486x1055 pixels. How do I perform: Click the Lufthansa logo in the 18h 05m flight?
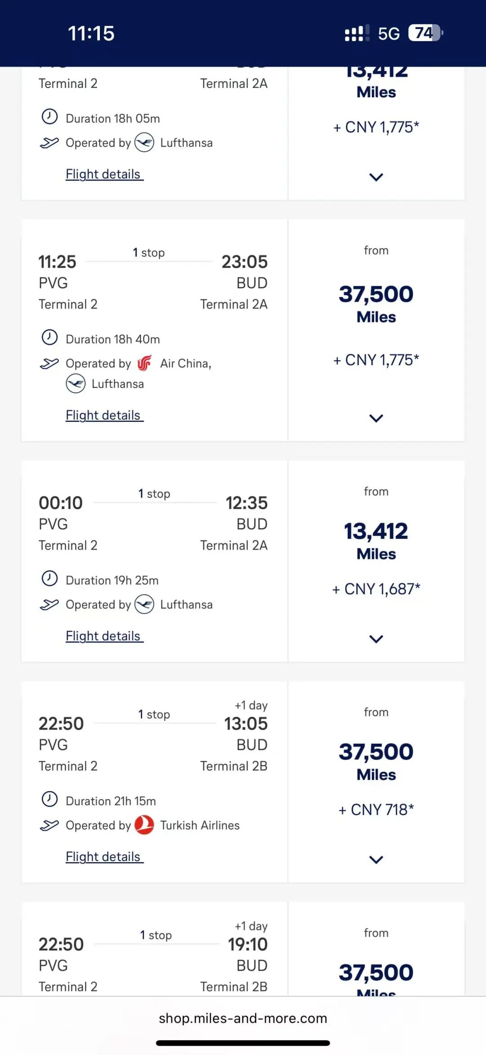pyautogui.click(x=144, y=142)
